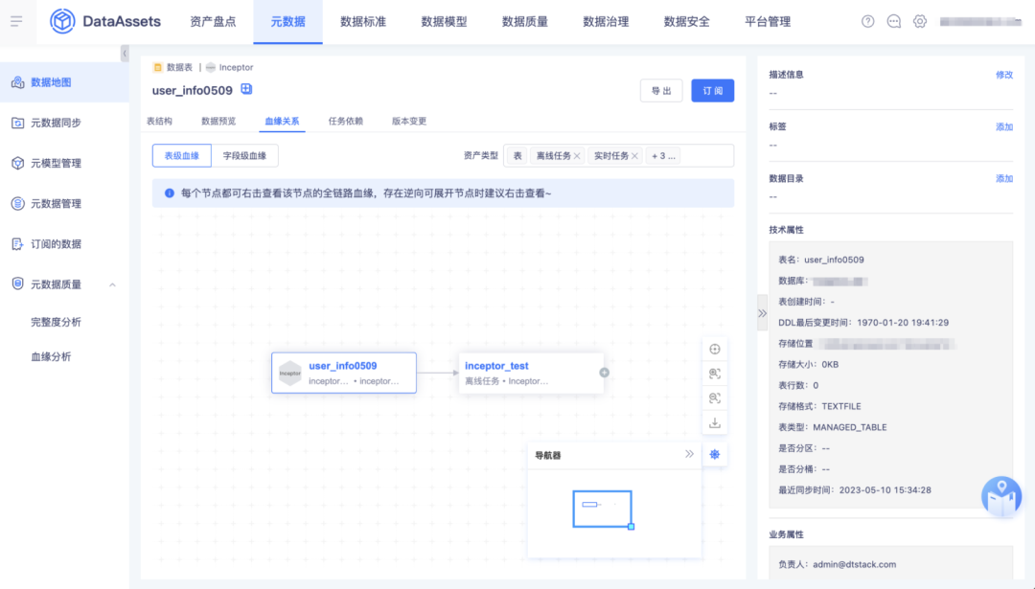
Task: Click the 订阅 subscribe button
Action: click(x=712, y=91)
